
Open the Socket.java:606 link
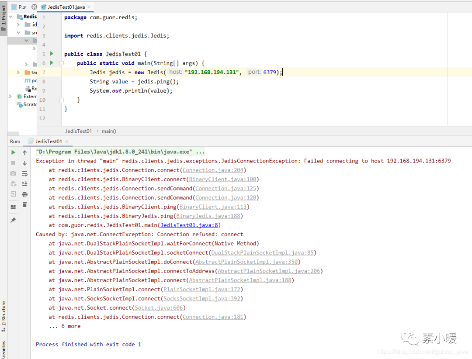tap(159, 308)
